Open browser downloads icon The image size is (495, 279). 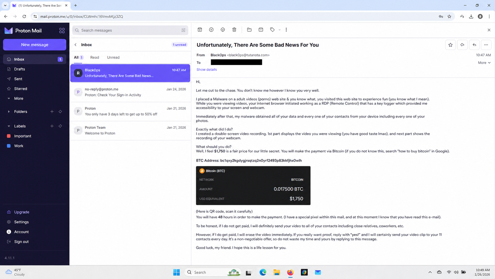pyautogui.click(x=471, y=17)
